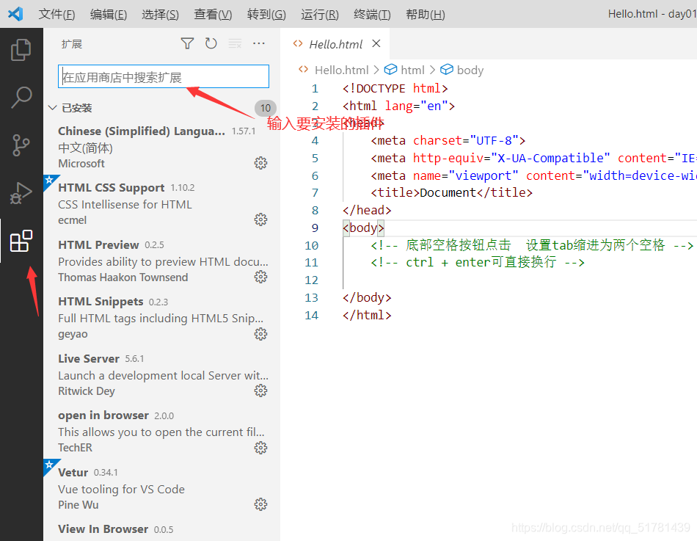Screen dimensions: 697x541
Task: Open Run and Debug view
Action: click(x=21, y=193)
